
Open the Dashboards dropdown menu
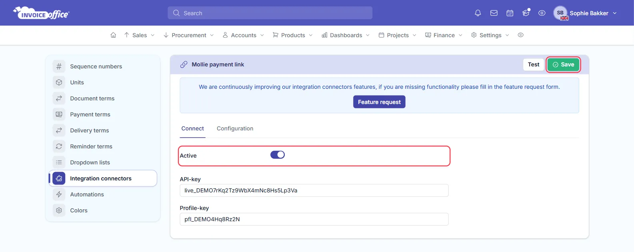[x=346, y=35]
